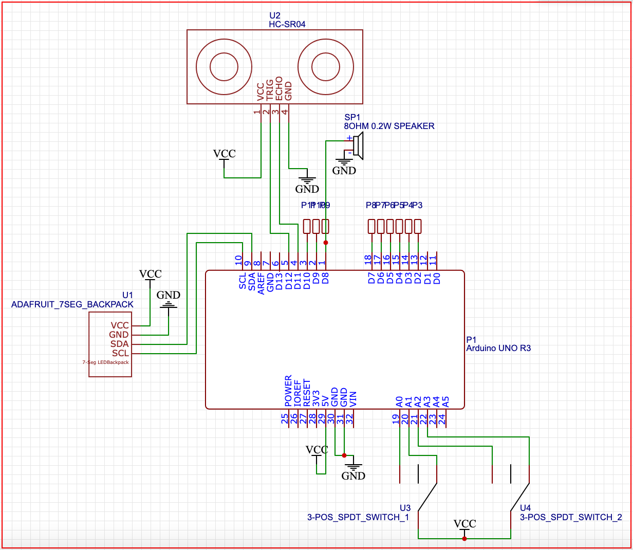Click the ECHO pin label on the HC-SR04
This screenshot has width=633, height=550.
279,89
